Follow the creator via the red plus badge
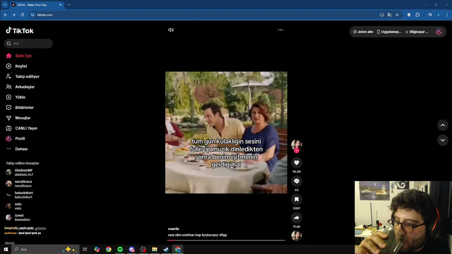The height and width of the screenshot is (254, 452). pos(297,151)
